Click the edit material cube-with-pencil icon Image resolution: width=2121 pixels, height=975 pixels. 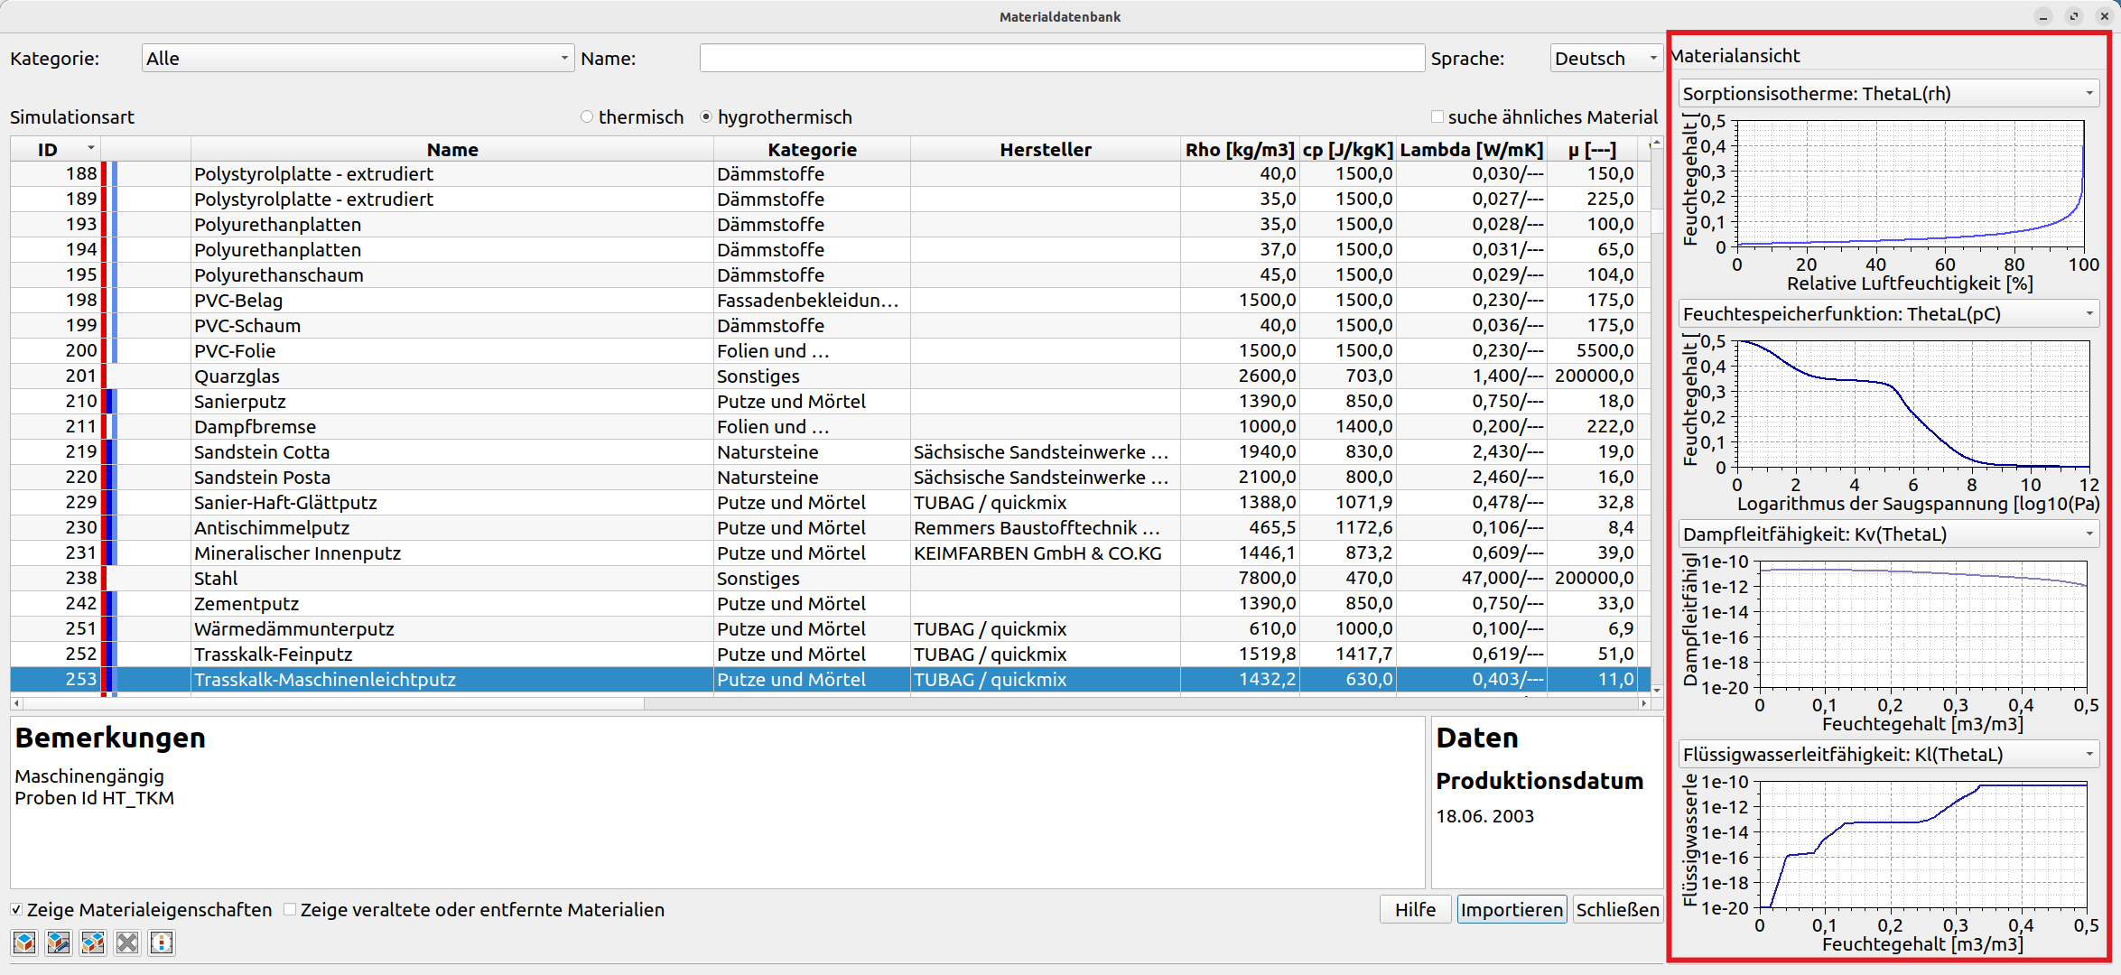pos(59,942)
